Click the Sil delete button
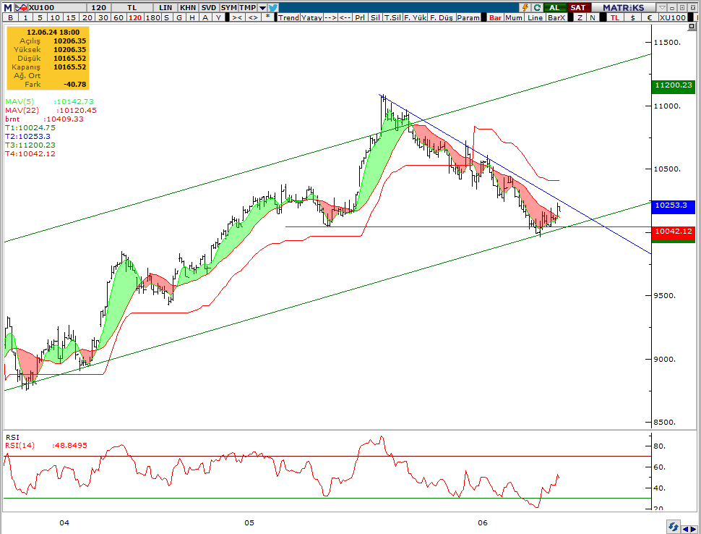Screen dimensions: 701x534 [x=375, y=17]
